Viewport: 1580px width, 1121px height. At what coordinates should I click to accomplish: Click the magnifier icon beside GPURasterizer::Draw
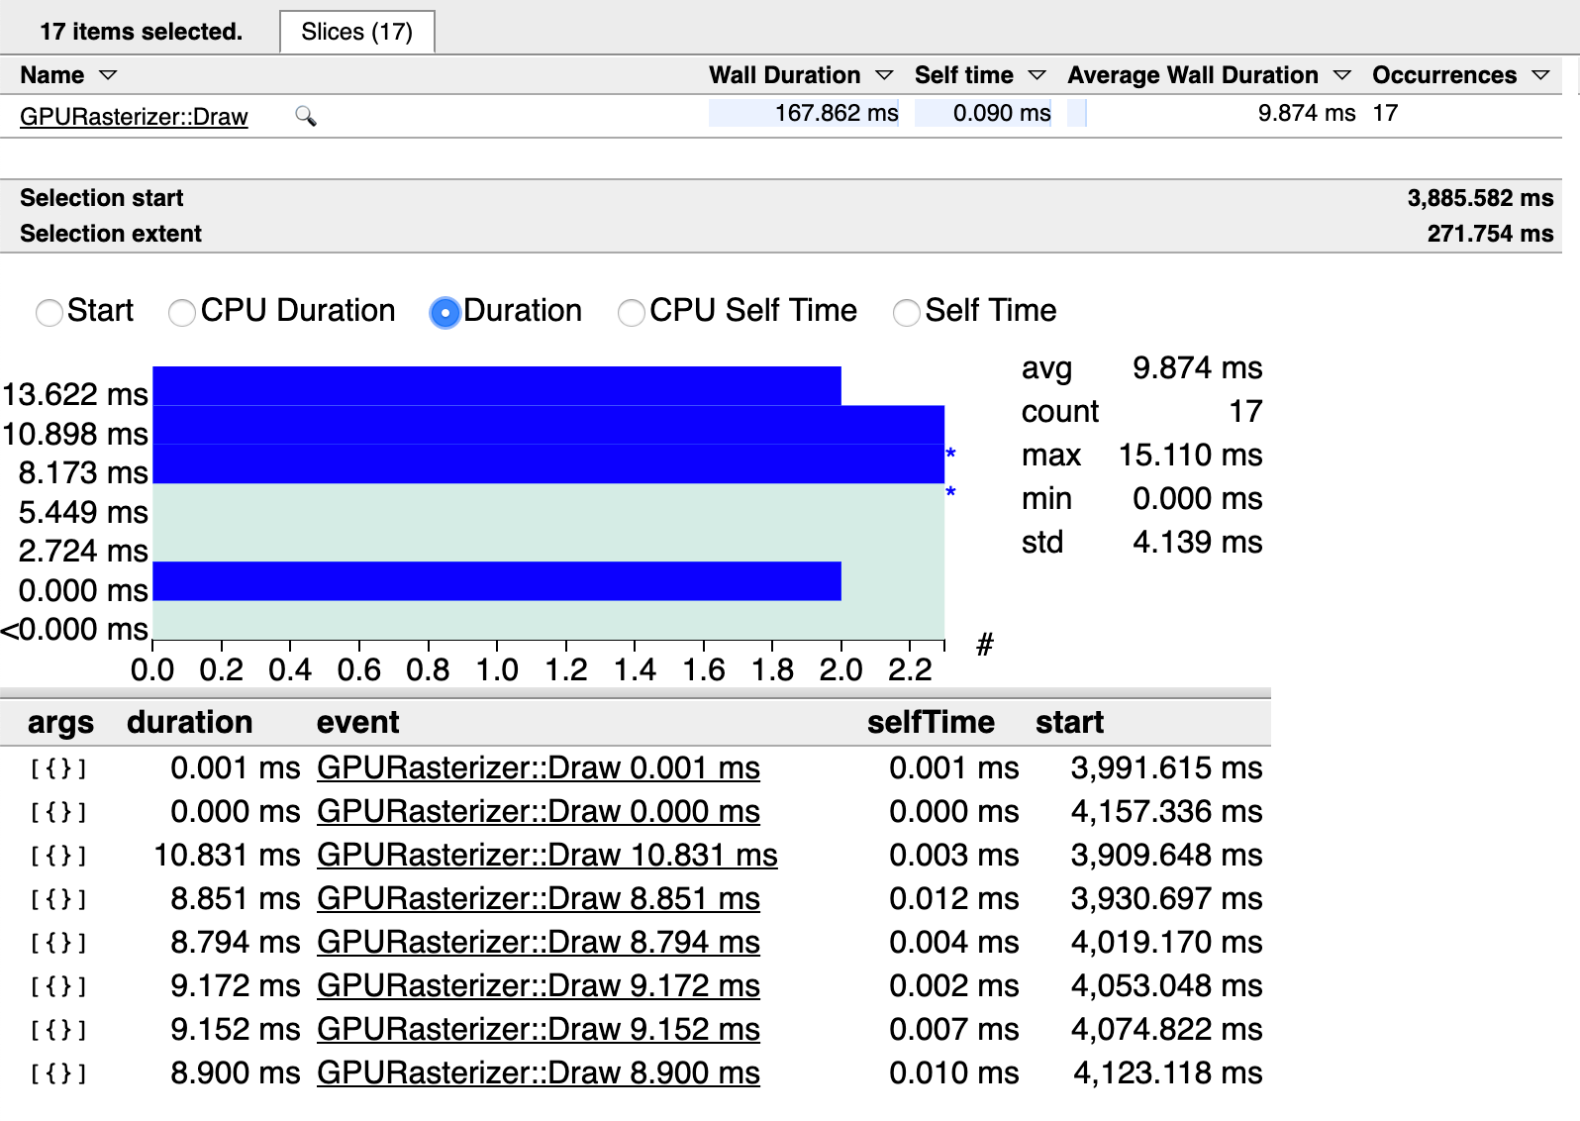click(x=306, y=117)
